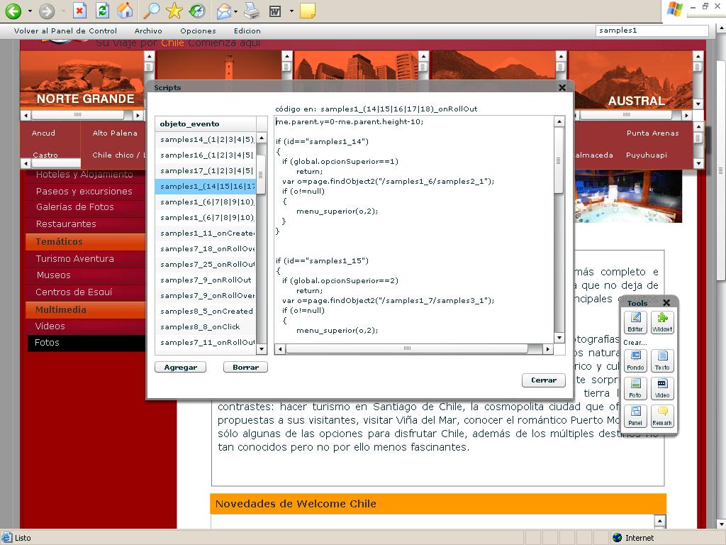Create a new Fondo background
Viewport: 726px width, 545px height.
pos(635,360)
